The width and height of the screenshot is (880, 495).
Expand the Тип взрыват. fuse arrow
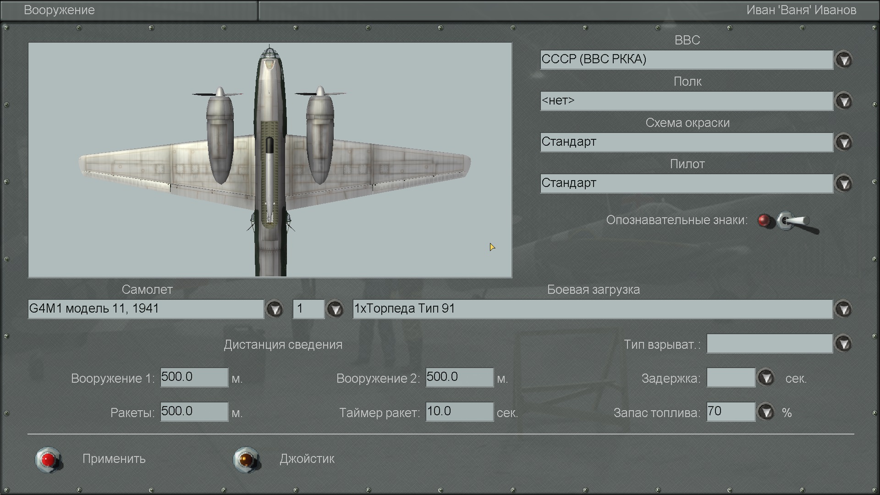[x=844, y=344]
